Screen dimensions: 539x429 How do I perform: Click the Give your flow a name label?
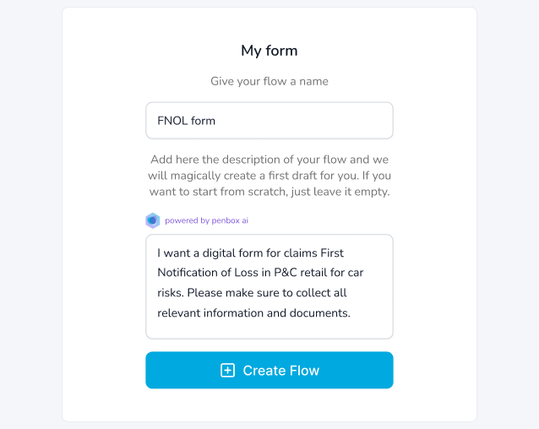click(x=269, y=81)
